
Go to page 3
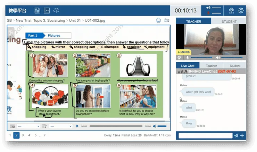(23, 135)
